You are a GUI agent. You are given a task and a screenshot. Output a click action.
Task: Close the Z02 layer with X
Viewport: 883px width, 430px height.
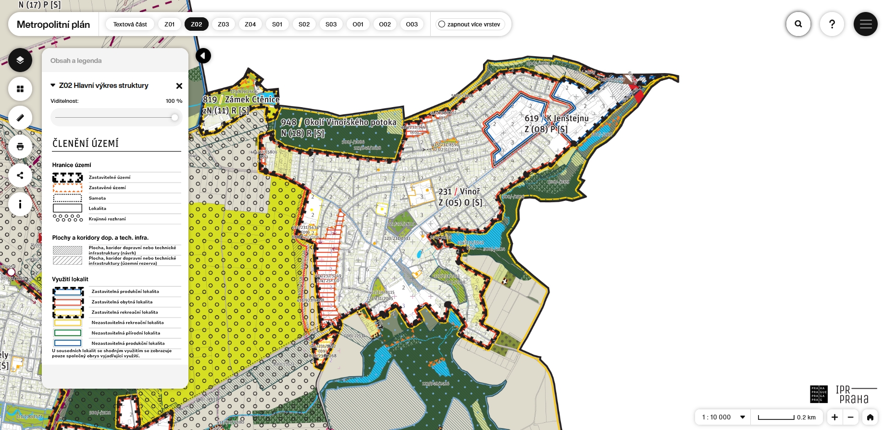[x=179, y=86]
